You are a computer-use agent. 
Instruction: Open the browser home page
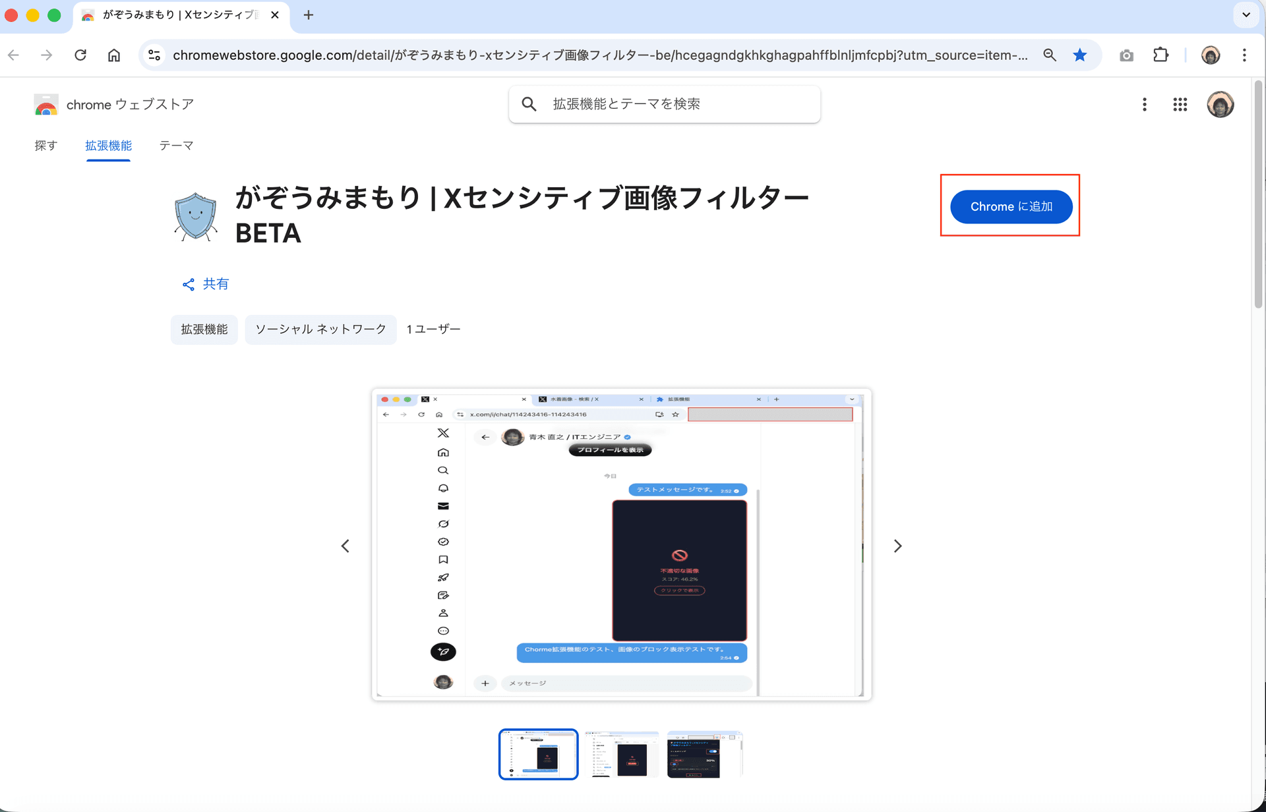(114, 55)
